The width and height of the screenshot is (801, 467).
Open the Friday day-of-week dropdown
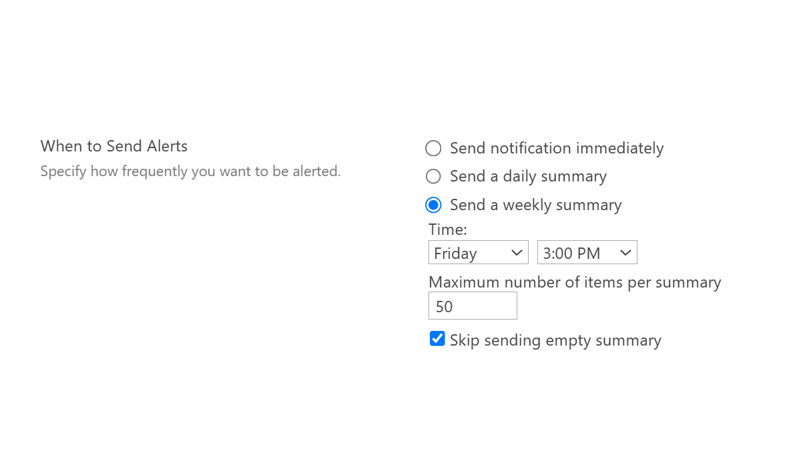[x=478, y=253]
